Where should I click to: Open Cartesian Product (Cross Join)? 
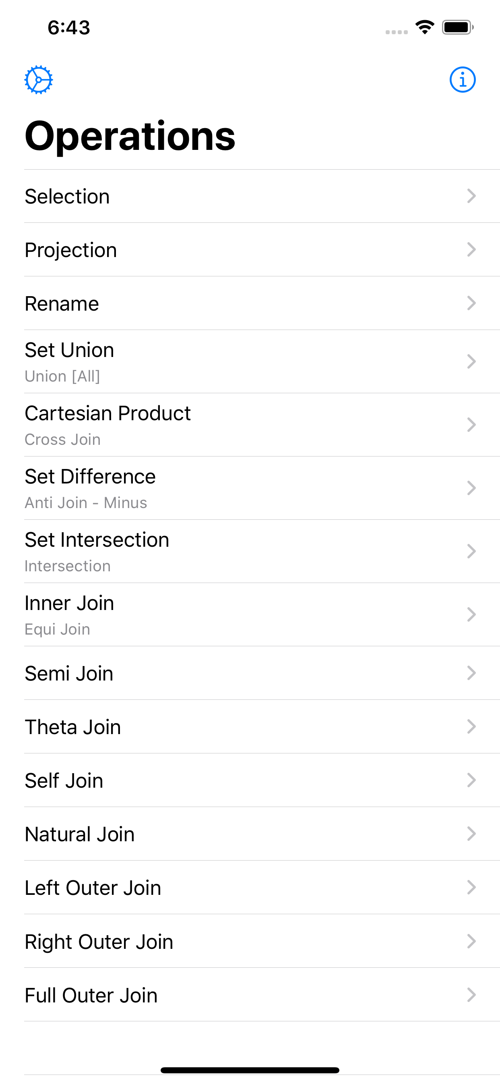click(x=250, y=425)
